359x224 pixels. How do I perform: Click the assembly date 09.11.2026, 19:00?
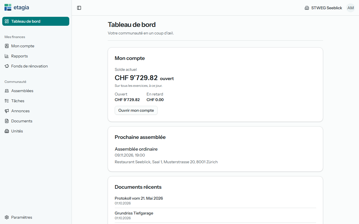point(130,155)
